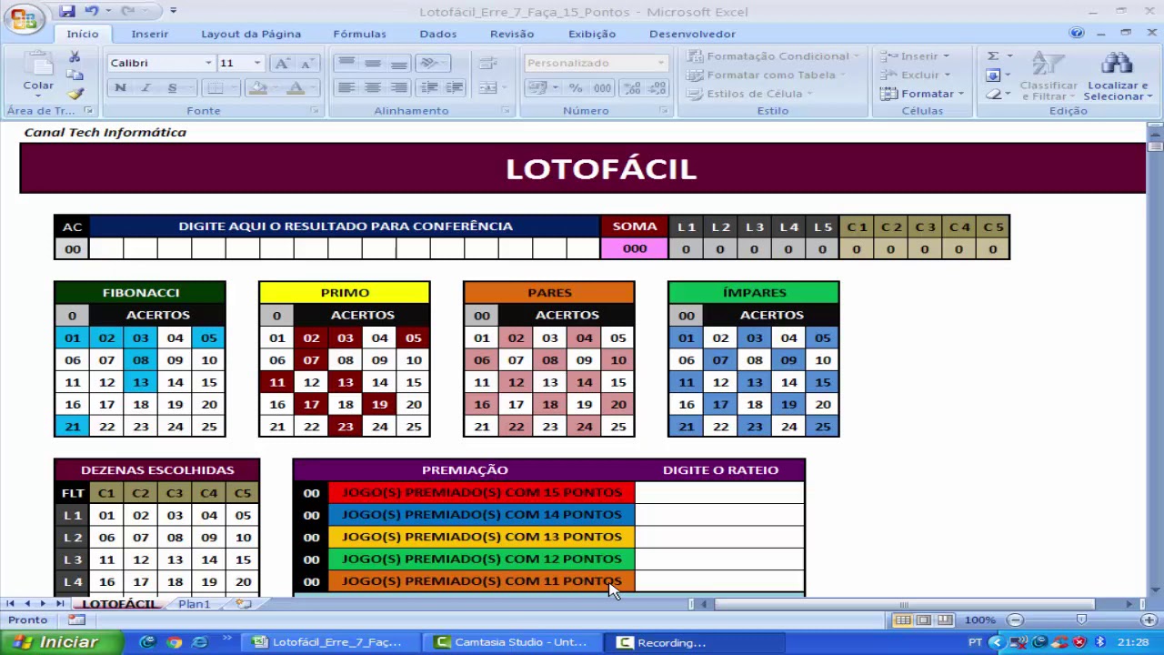Cut selection with the scissors icon

click(75, 56)
